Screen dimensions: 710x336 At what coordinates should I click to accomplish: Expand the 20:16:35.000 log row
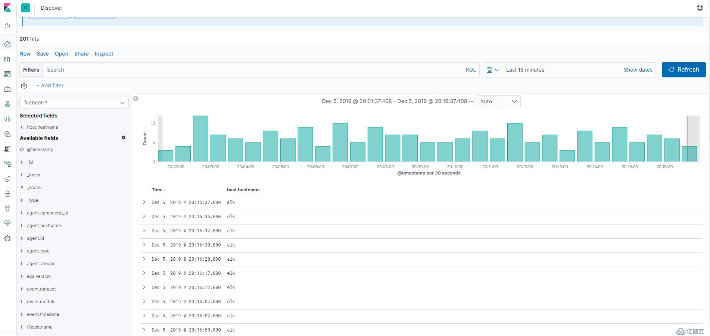coord(144,217)
